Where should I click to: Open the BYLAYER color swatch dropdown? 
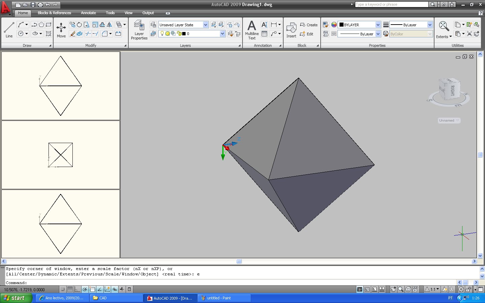coord(378,25)
